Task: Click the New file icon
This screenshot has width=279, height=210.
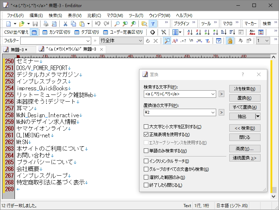Action: pyautogui.click(x=9, y=24)
